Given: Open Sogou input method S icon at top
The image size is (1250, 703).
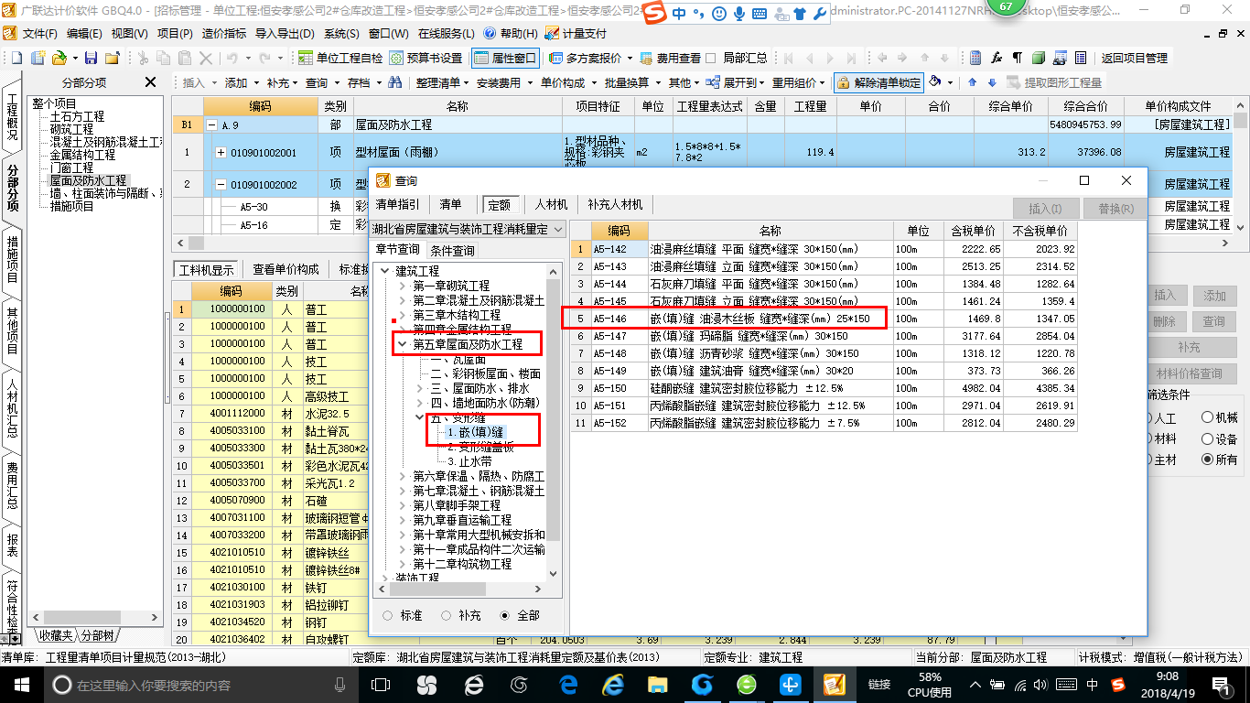Looking at the screenshot, I should tap(654, 14).
